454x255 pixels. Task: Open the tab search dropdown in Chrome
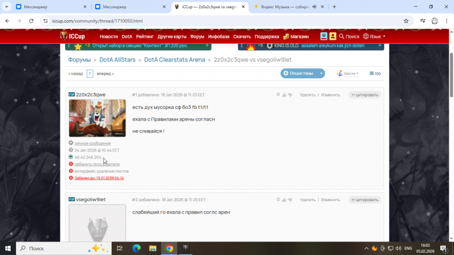(7, 7)
